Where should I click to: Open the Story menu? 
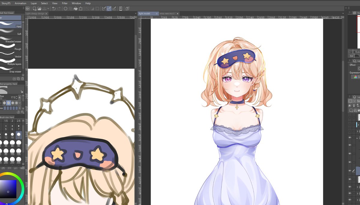[5, 3]
